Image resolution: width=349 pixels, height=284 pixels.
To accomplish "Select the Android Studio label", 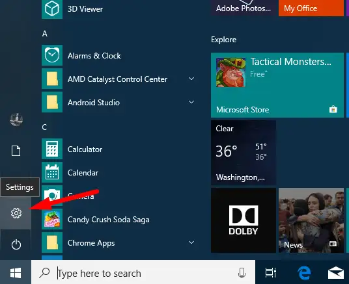I will [x=94, y=103].
